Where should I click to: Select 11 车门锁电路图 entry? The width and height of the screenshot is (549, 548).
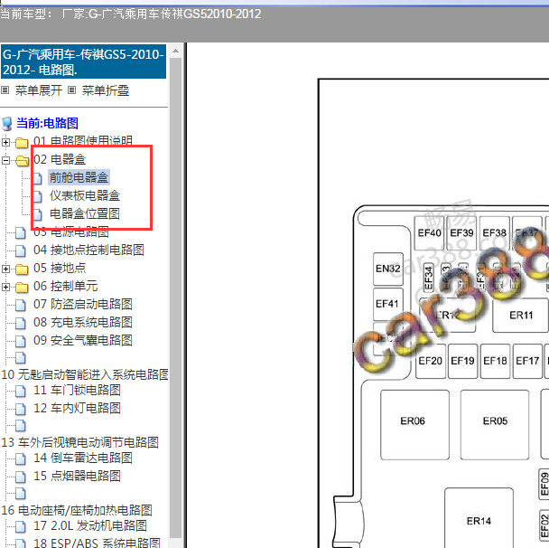click(77, 390)
